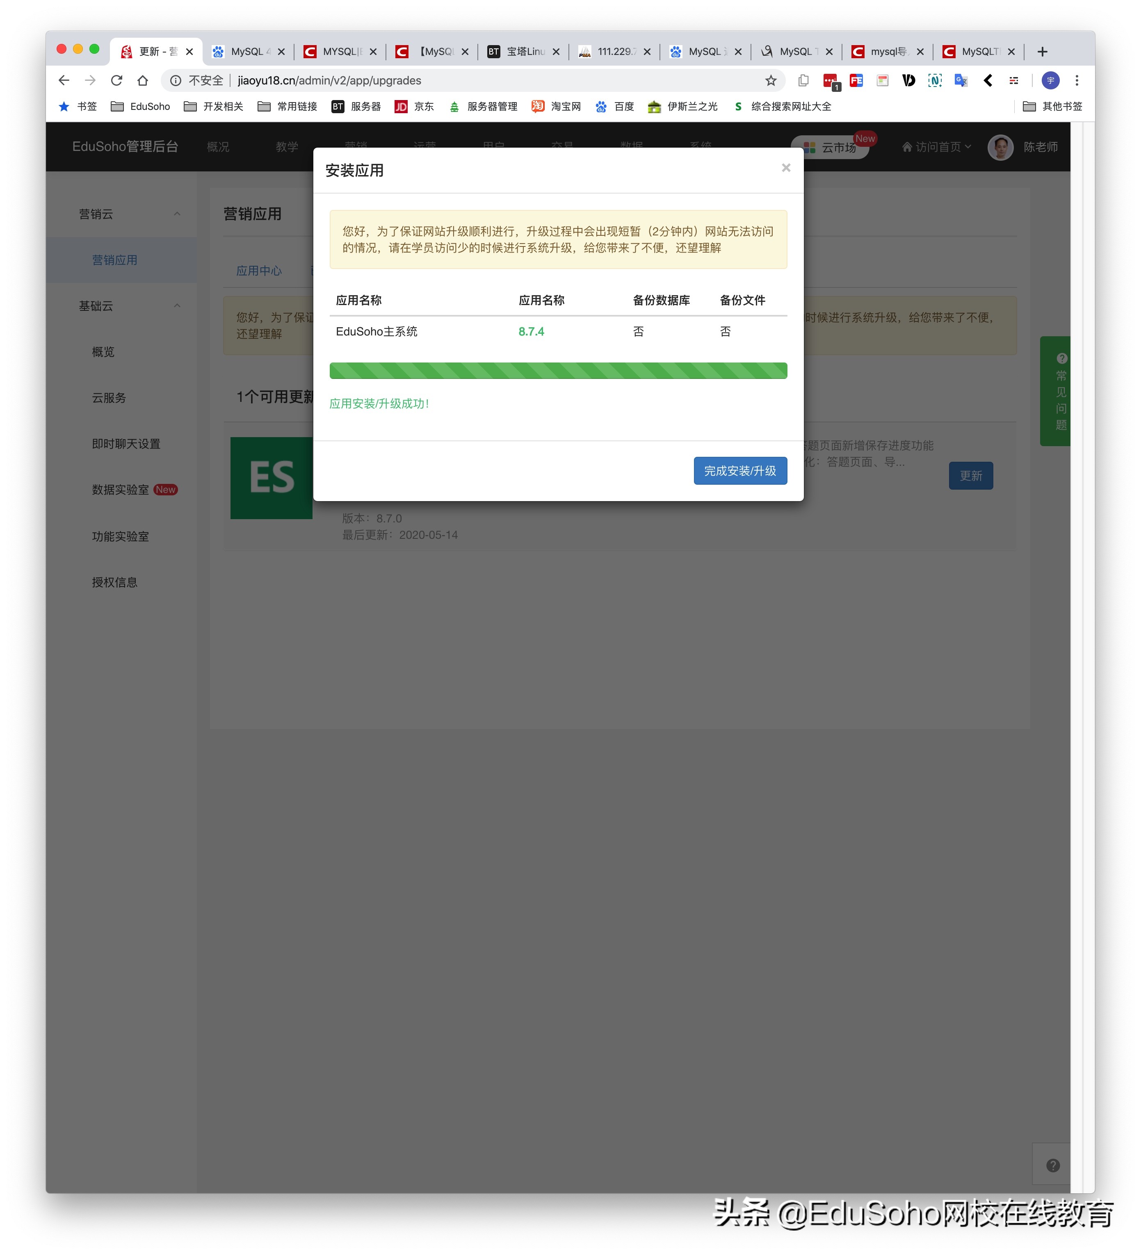
Task: Click the 更新 button for the ES app
Action: pyautogui.click(x=970, y=475)
